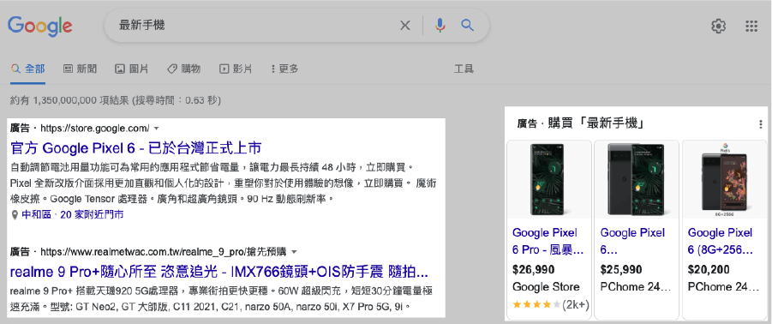
Task: Switch to the 新聞 tab
Action: [x=80, y=69]
